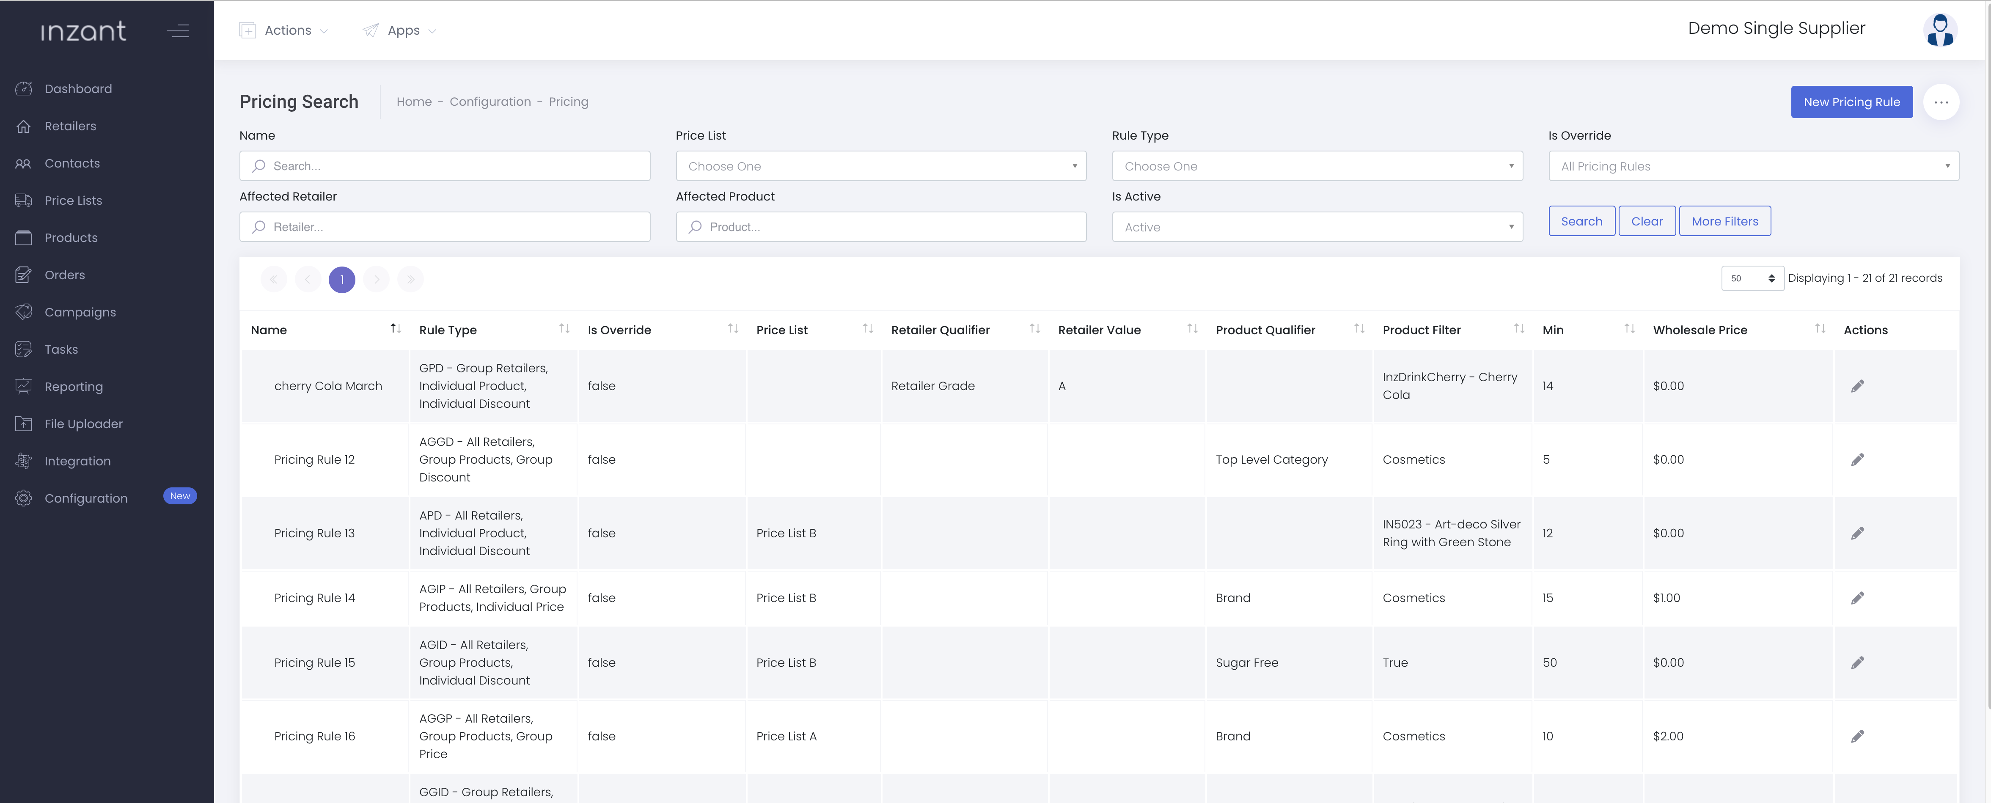Click the Price Lists truck icon
Image resolution: width=1991 pixels, height=803 pixels.
24,200
